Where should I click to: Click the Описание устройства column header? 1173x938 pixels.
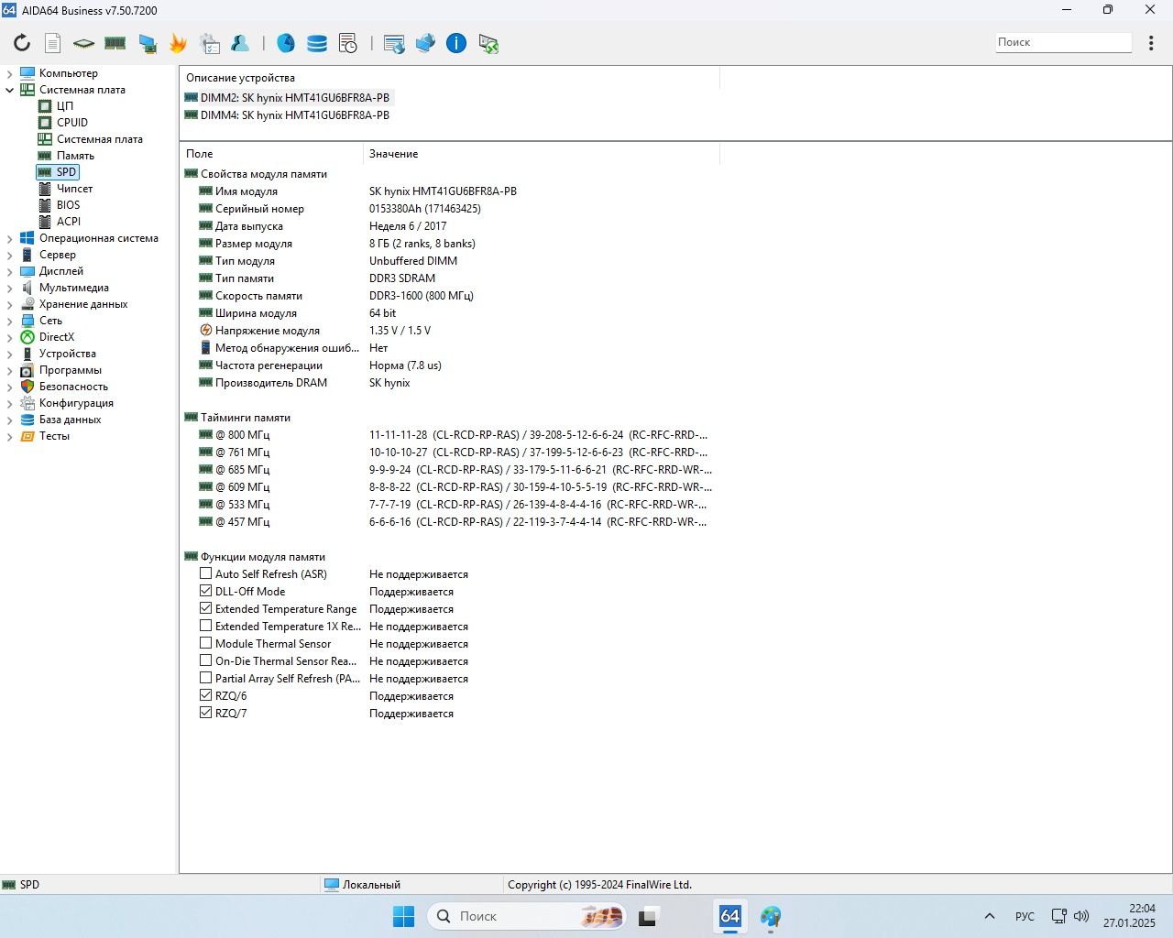coord(449,78)
